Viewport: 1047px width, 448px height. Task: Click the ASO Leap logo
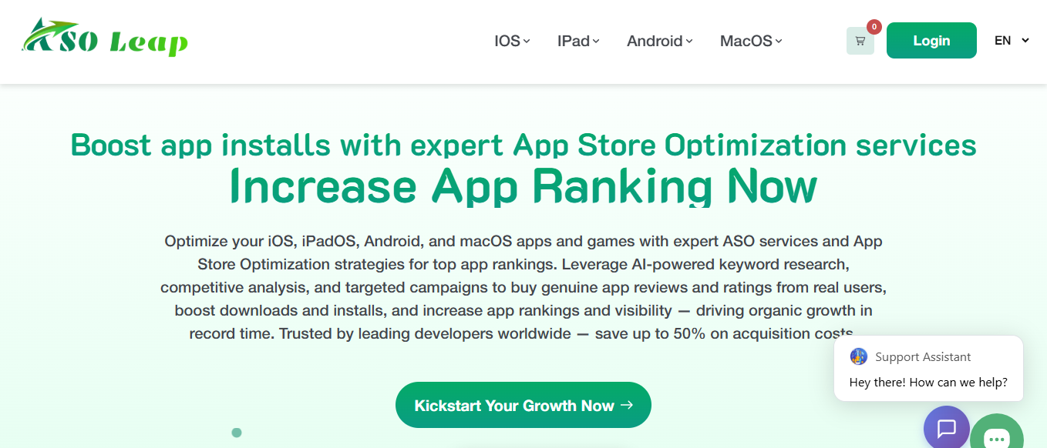click(105, 37)
